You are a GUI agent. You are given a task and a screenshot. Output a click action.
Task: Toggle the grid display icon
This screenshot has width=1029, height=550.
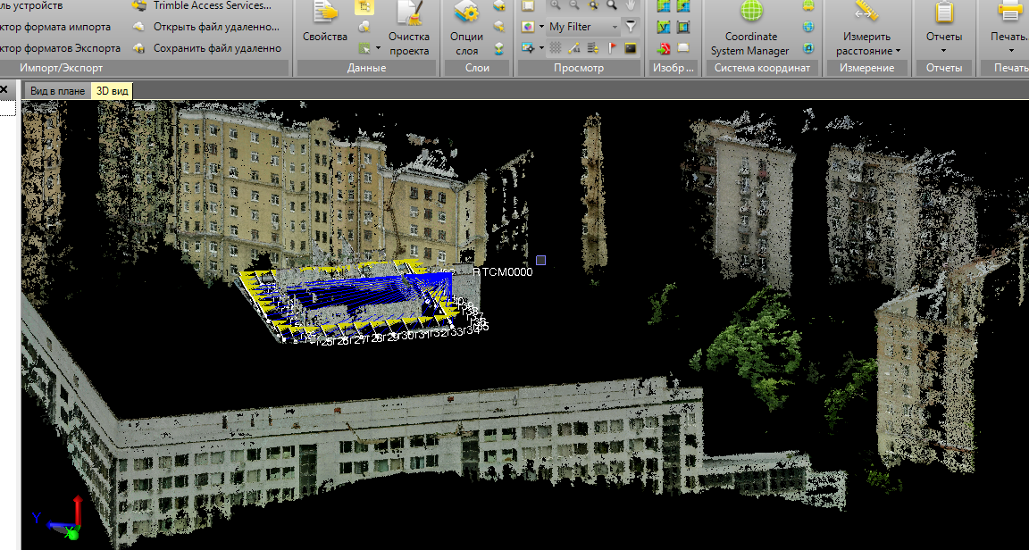[556, 48]
